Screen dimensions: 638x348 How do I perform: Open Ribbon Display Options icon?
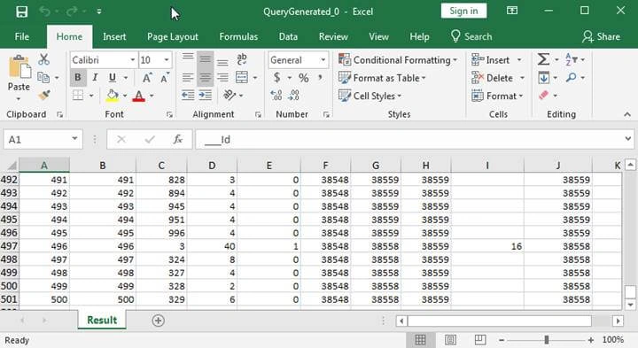coord(512,11)
